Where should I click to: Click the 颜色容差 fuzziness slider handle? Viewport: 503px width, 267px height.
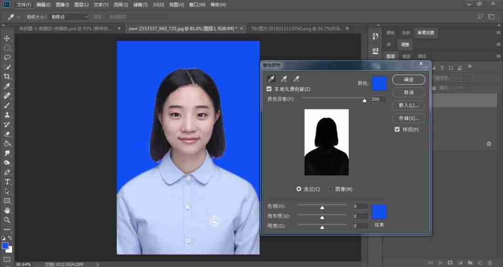pyautogui.click(x=364, y=100)
